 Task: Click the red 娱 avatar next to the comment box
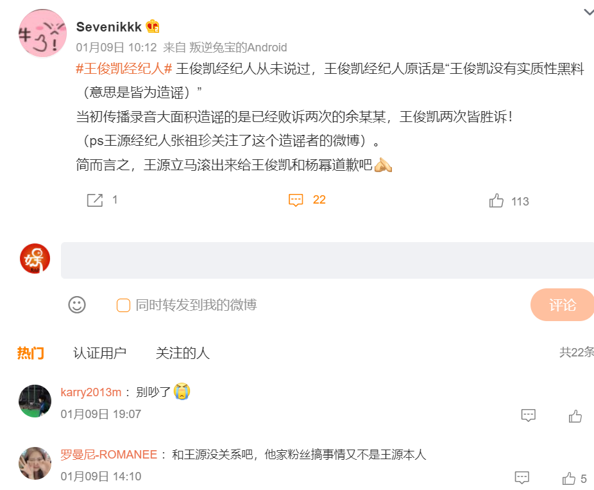(x=35, y=259)
